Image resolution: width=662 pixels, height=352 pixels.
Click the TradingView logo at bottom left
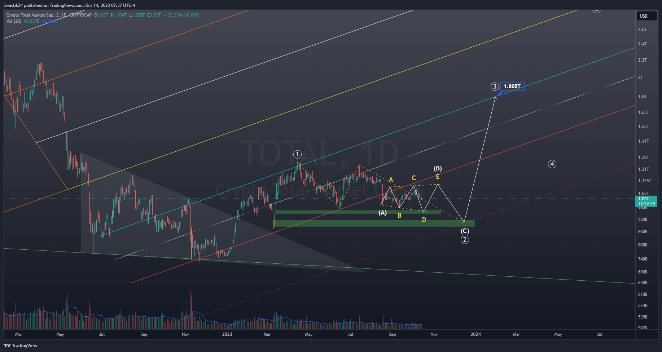pos(21,346)
